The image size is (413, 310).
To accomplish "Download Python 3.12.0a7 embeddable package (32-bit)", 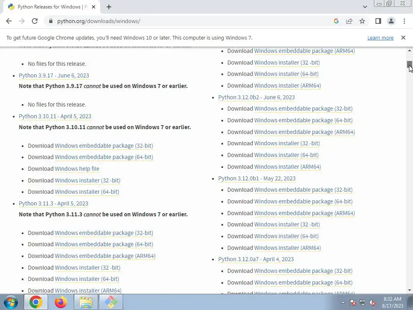I will click(303, 271).
